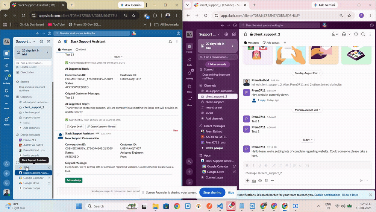Image resolution: width=376 pixels, height=212 pixels.
Task: Acknowledge the new support conversation
Action: [74, 180]
